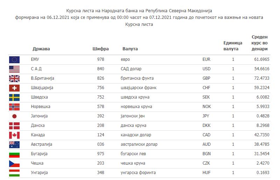The height and width of the screenshot is (180, 280).
Task: Click the Czech Republic flag icon
Action: click(x=14, y=164)
